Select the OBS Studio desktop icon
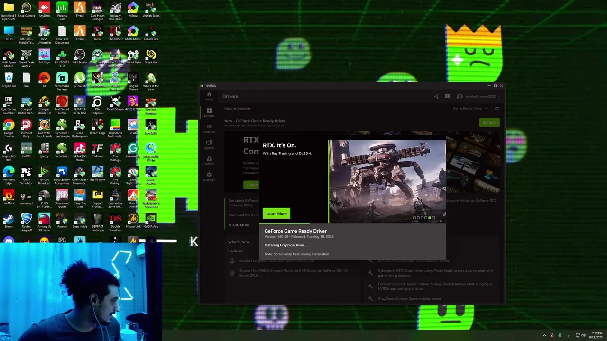The image size is (607, 341). coord(80,57)
